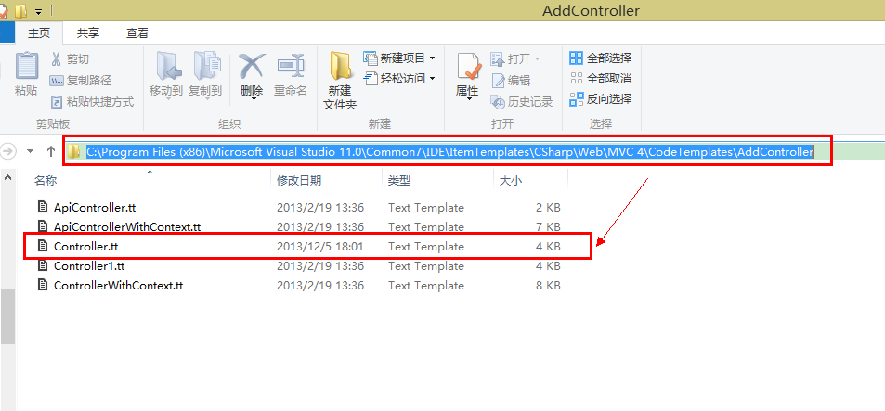The image size is (885, 411).
Task: Click the History (历史记录) icon
Action: 497,101
